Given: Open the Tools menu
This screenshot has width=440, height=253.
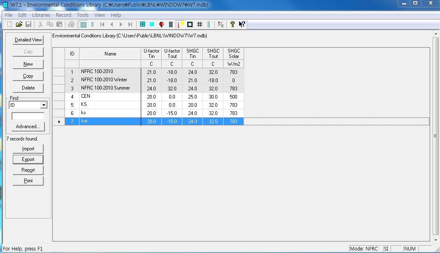Looking at the screenshot, I should (x=83, y=15).
